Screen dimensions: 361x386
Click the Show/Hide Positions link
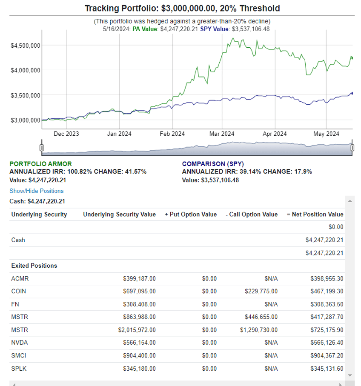point(37,191)
